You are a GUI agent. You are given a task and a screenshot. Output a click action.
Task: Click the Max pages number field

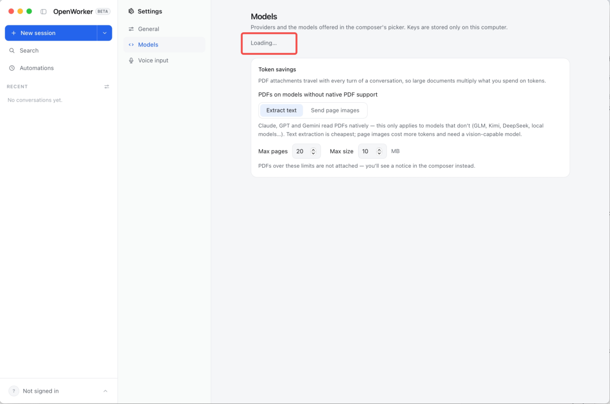306,151
